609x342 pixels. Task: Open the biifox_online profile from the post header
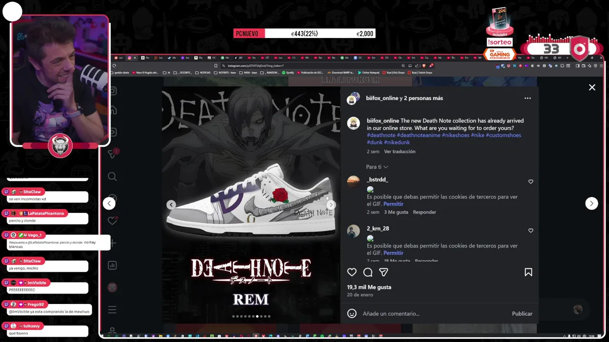point(382,98)
